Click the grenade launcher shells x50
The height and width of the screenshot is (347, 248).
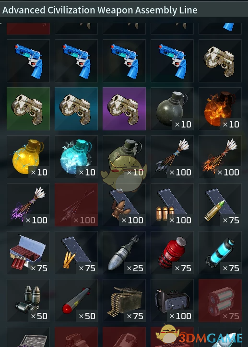pos(28,301)
